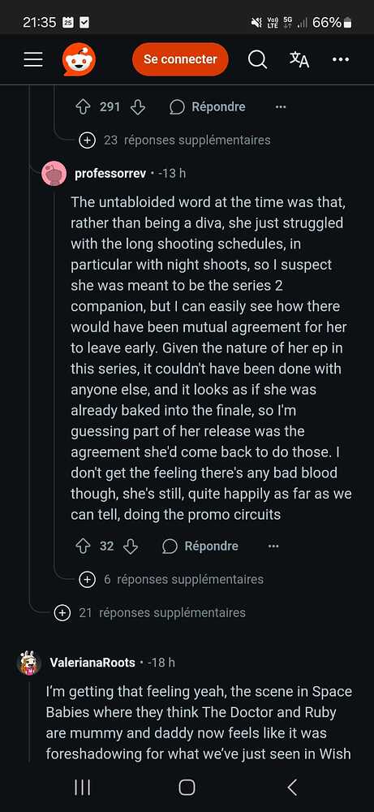Click Se connecter login button
The height and width of the screenshot is (812, 374).
coord(180,59)
